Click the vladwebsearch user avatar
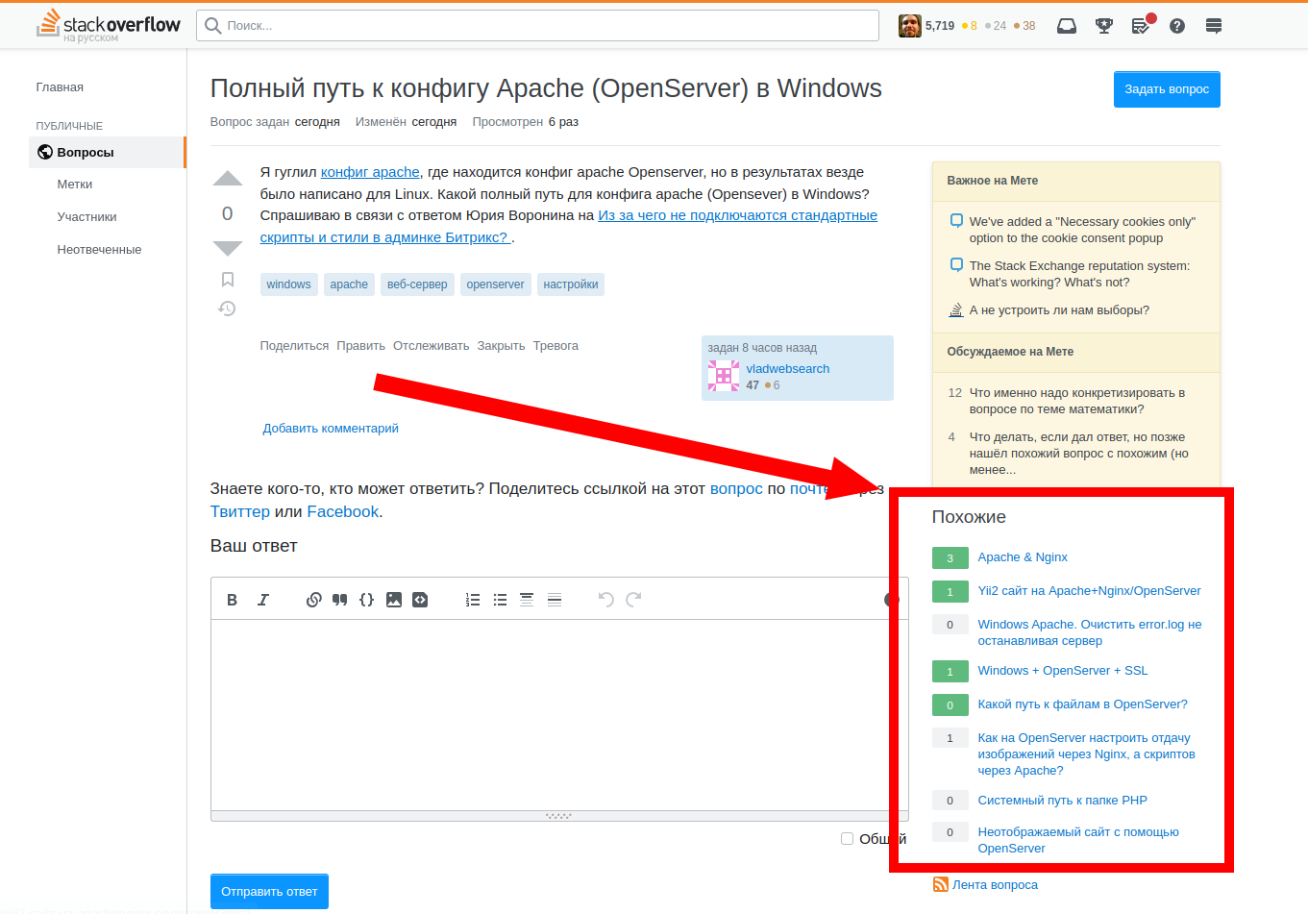Viewport: 1308px width, 914px height. click(724, 376)
